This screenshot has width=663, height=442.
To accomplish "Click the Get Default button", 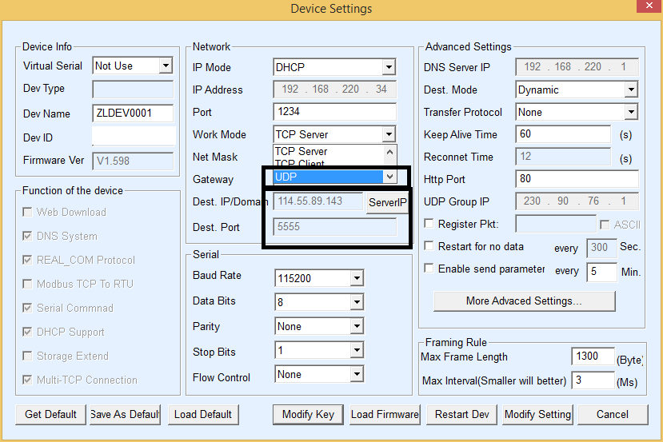I will [x=50, y=414].
